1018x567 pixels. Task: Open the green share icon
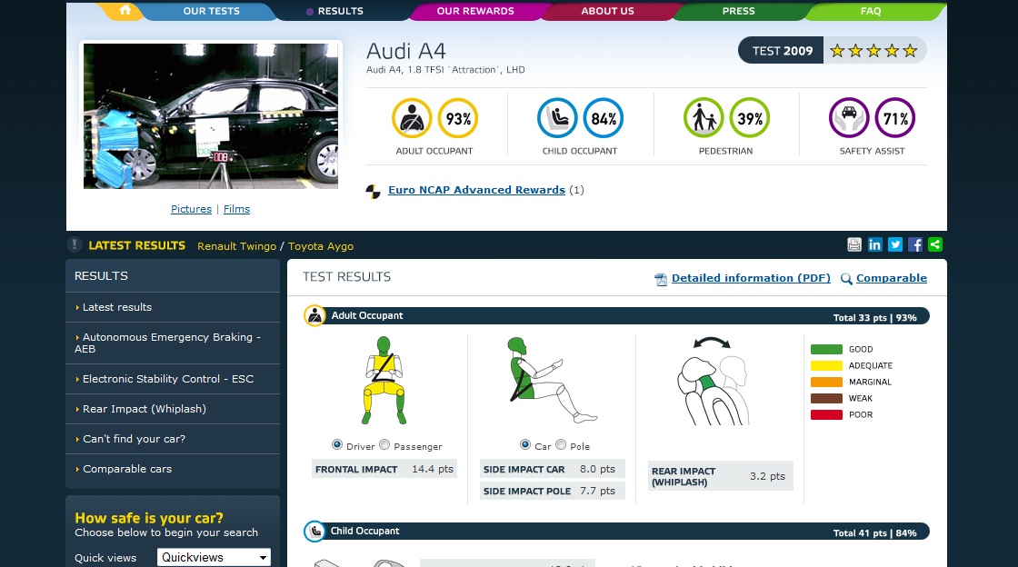pos(935,244)
